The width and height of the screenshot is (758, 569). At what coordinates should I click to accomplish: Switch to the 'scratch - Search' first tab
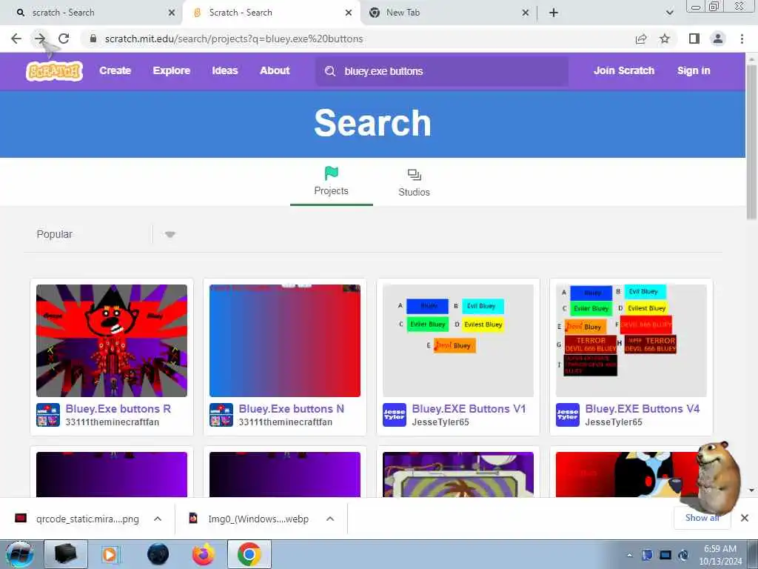pyautogui.click(x=92, y=13)
